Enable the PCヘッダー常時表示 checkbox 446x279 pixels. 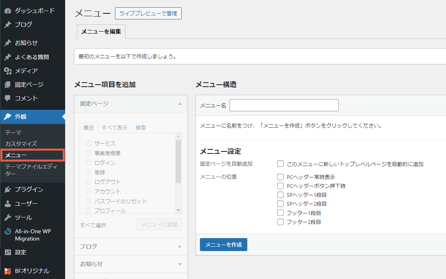tap(280, 177)
